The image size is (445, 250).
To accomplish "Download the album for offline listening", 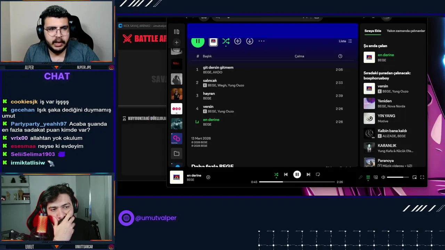I will pyautogui.click(x=250, y=41).
